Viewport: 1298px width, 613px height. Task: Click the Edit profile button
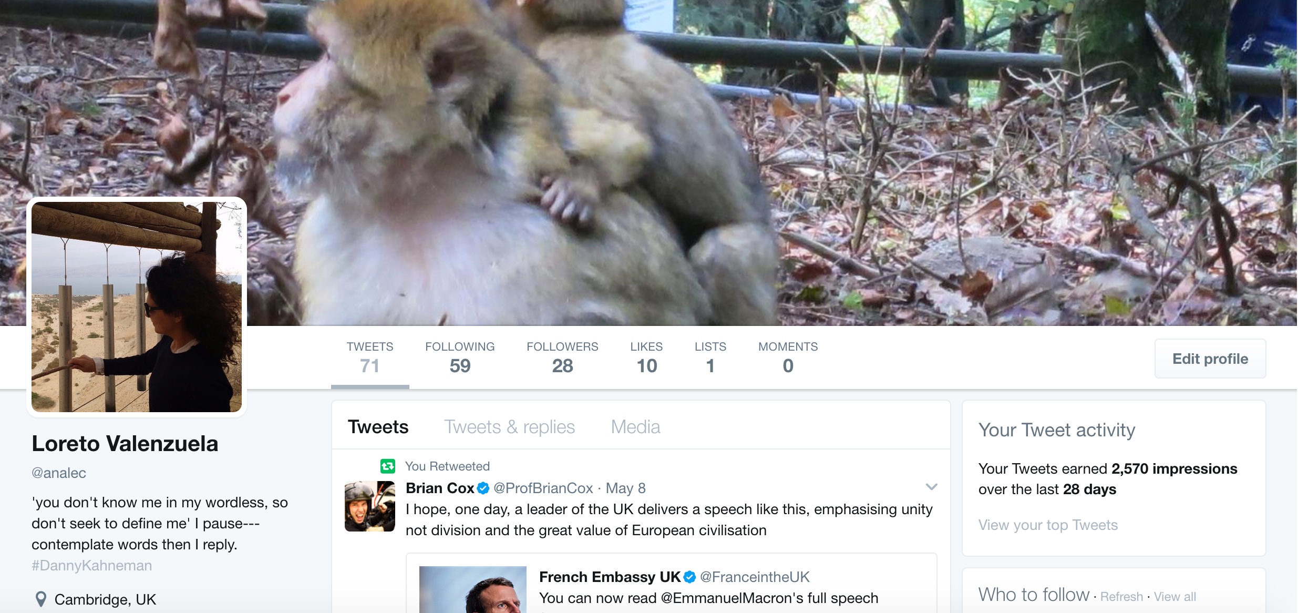coord(1210,359)
